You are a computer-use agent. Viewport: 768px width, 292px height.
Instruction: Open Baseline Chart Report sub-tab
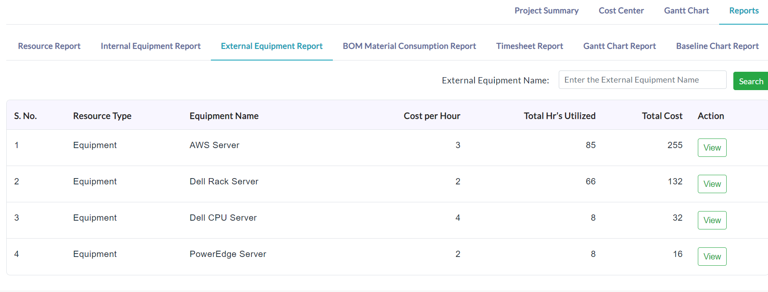717,46
